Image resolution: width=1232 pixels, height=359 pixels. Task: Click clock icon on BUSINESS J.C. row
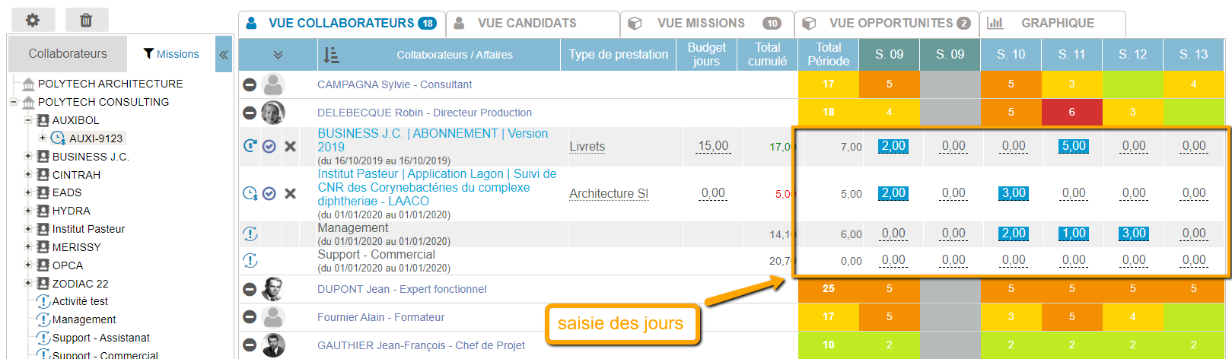[250, 146]
